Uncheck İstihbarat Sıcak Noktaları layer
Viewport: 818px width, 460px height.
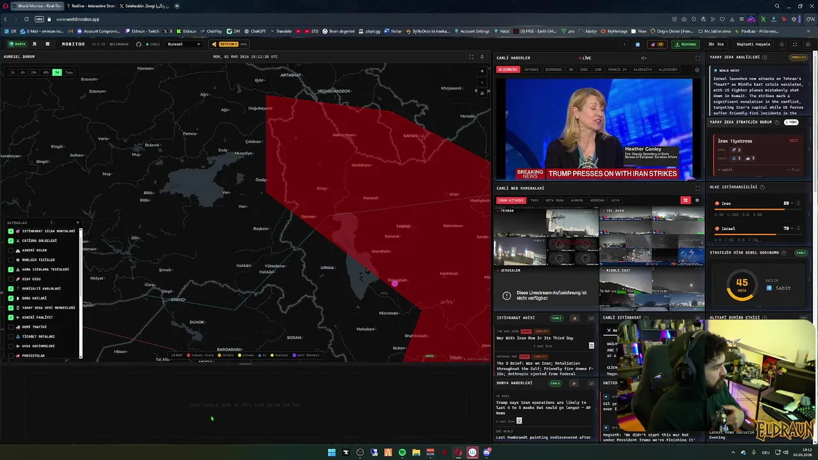coord(11,231)
